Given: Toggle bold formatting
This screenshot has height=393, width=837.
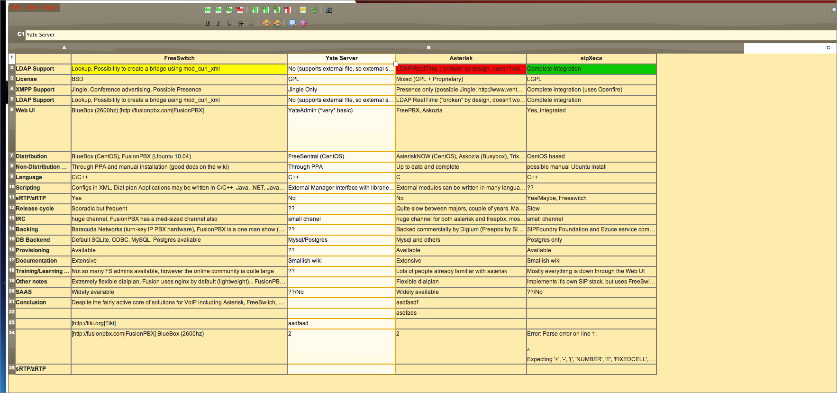Looking at the screenshot, I should click(208, 23).
